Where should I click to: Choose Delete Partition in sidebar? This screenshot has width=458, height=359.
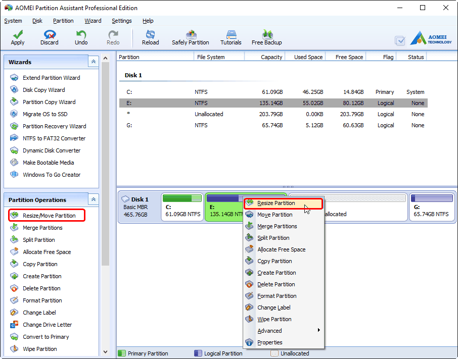35,288
